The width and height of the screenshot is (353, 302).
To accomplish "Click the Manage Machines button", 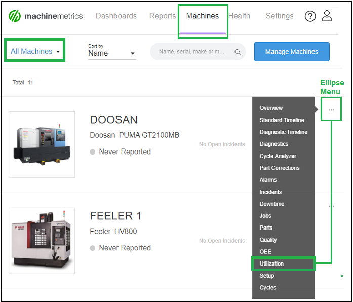I will pos(292,52).
